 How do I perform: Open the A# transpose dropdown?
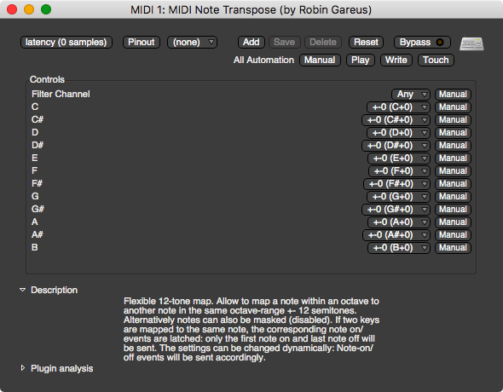click(x=396, y=235)
